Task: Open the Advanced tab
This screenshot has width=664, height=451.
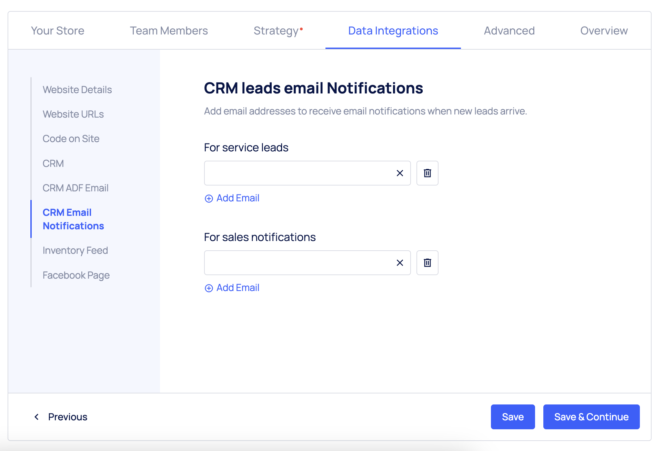Action: click(x=509, y=31)
